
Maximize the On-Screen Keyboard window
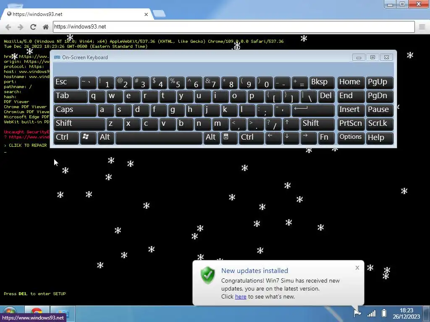(372, 57)
